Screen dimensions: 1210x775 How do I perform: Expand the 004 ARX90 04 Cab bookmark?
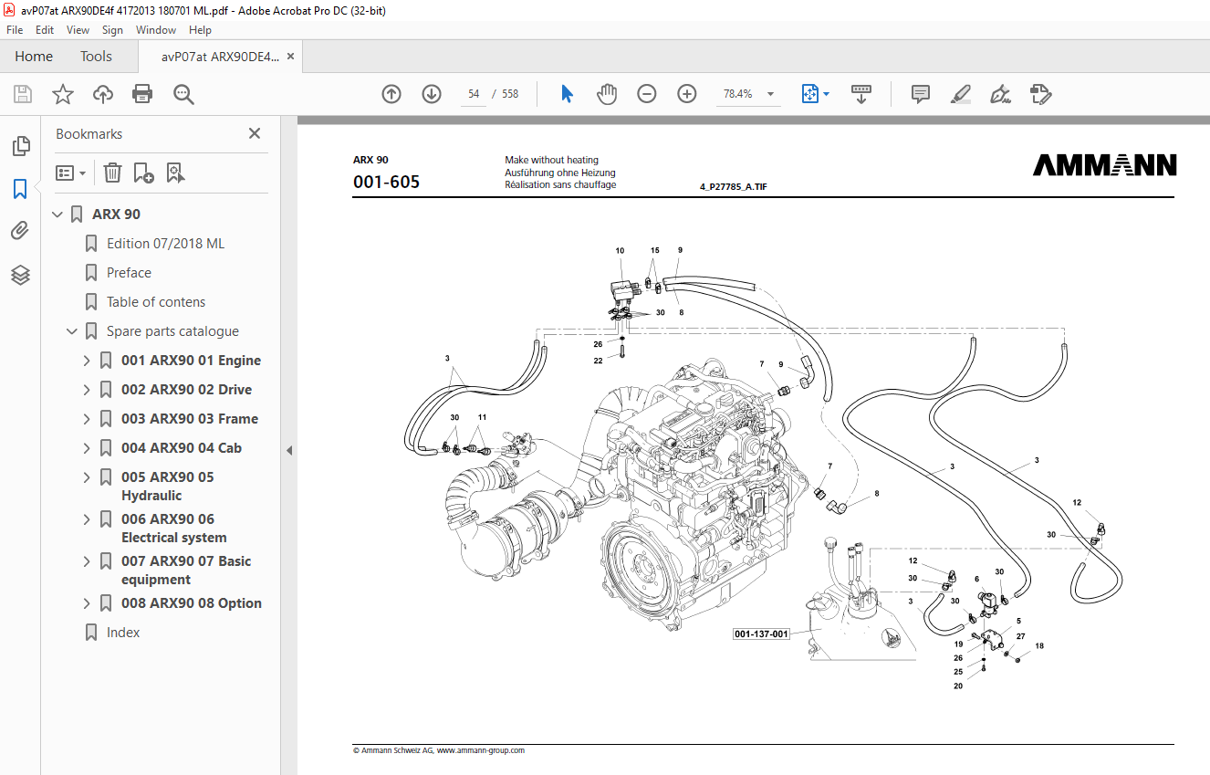click(88, 448)
